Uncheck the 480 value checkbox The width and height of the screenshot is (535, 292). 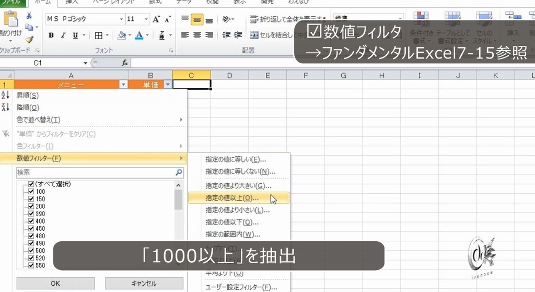[31, 236]
